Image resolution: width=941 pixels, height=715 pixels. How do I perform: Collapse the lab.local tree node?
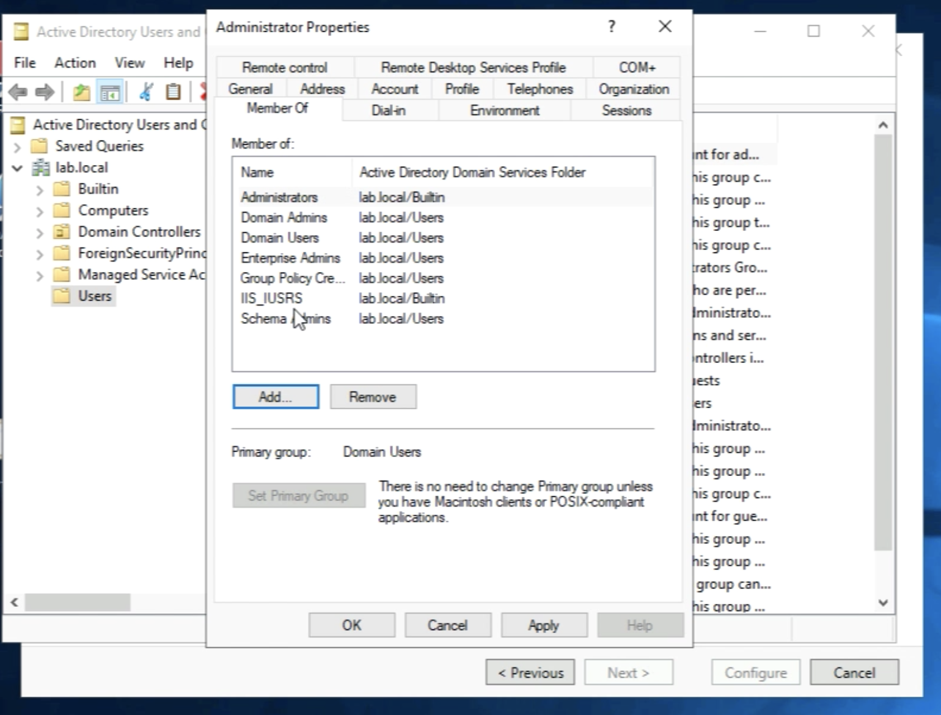click(x=17, y=168)
